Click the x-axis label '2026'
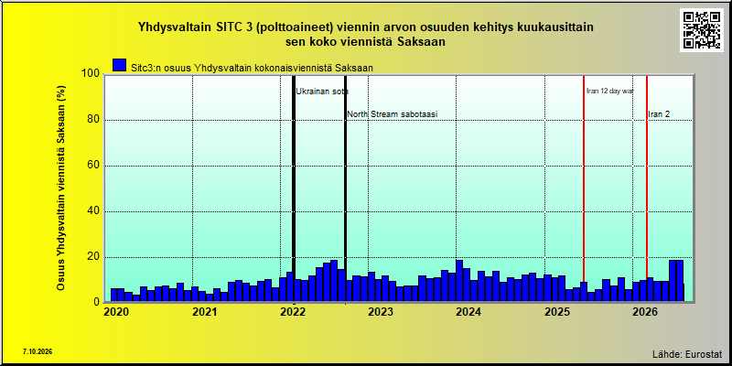 645,311
